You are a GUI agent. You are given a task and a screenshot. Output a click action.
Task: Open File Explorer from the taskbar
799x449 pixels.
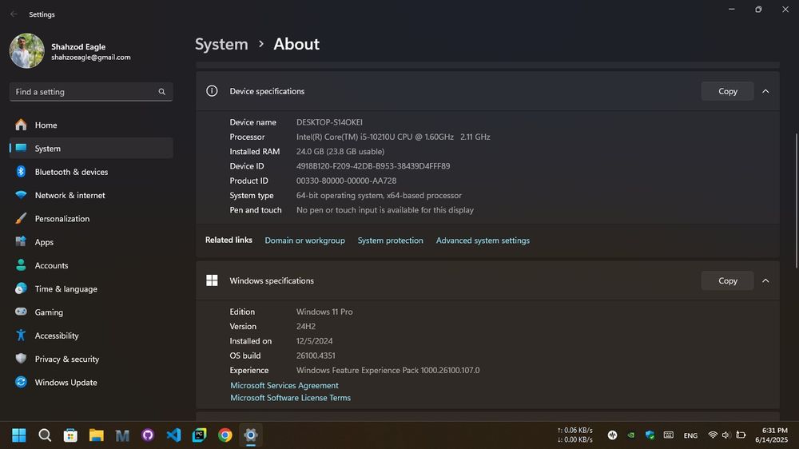[x=97, y=435]
